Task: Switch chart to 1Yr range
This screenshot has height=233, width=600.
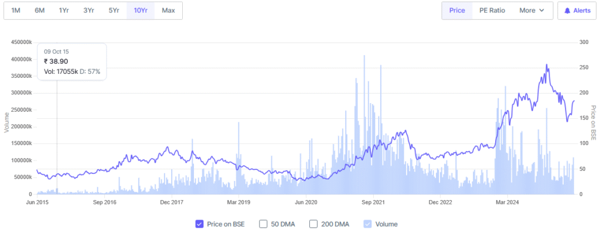Action: coord(64,11)
